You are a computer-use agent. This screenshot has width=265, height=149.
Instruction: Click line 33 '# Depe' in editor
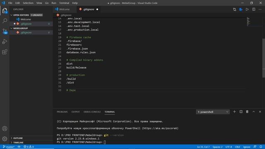point(71,90)
